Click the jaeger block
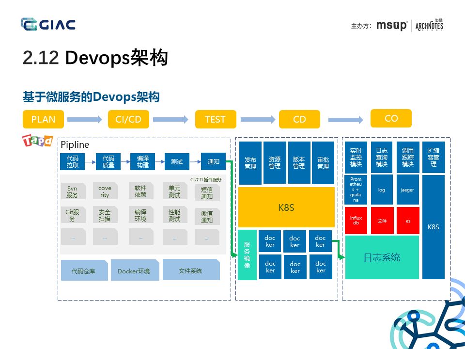The image size is (465, 349). point(408,190)
